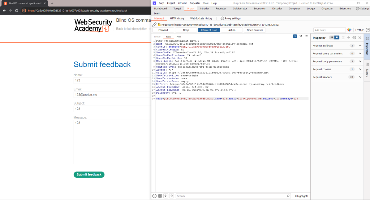
Task: Toggle show non-printable characters (\n)
Action: point(301,36)
